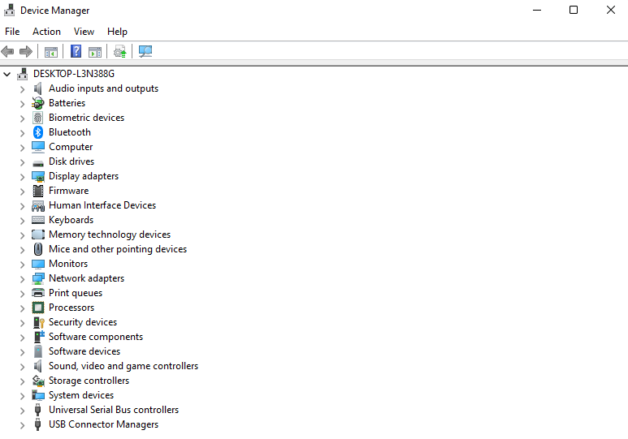Click the Network adapters icon
The width and height of the screenshot is (628, 439).
tap(38, 278)
